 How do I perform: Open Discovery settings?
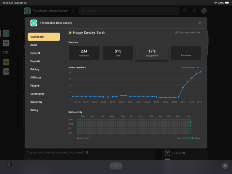[x=36, y=102]
